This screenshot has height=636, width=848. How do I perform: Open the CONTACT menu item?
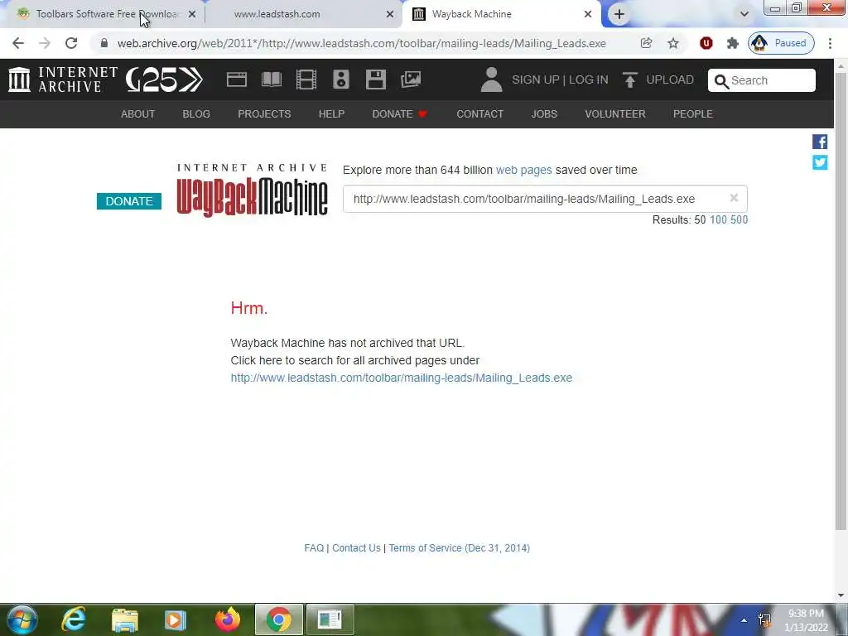point(479,114)
